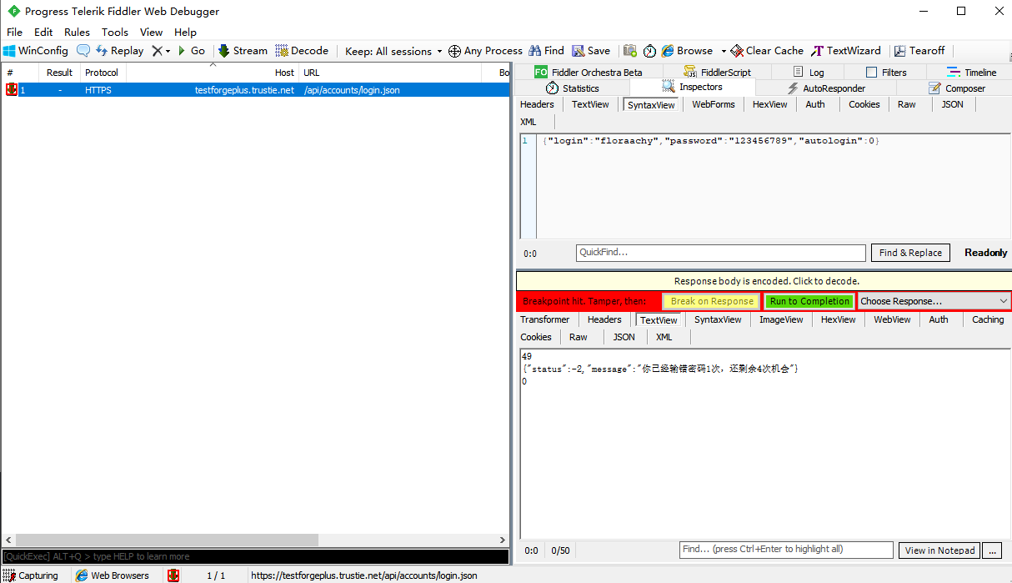Open response Transformer tab
1012x583 pixels.
coord(545,320)
